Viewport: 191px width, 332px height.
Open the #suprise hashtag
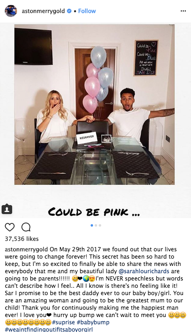click(x=64, y=322)
